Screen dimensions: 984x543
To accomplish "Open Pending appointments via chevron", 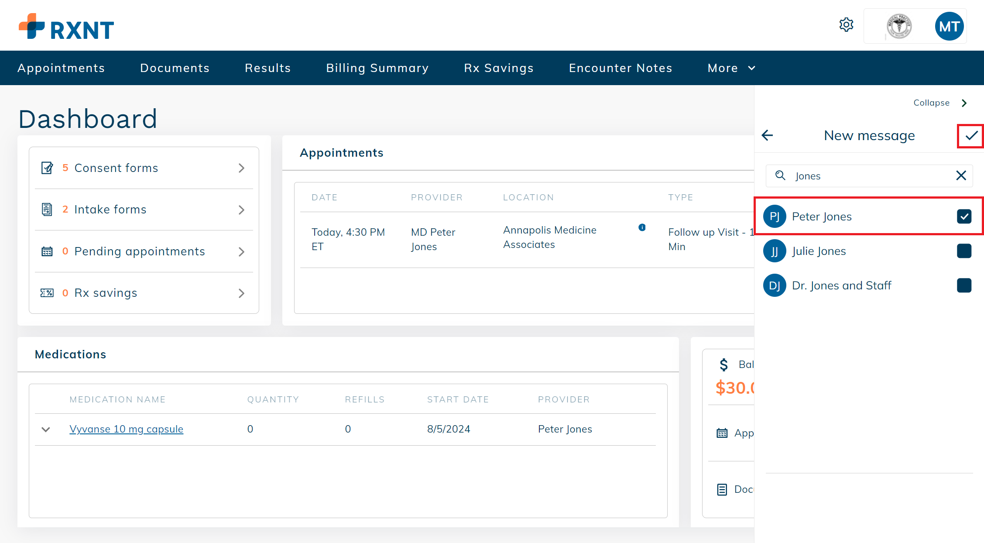I will tap(241, 252).
